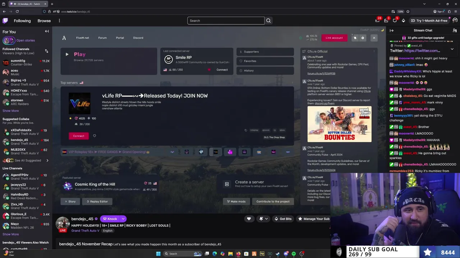Viewport: 460px width, 258px height.
Task: Open notification bell dropdown for bendejo_45
Action: [x=263, y=219]
